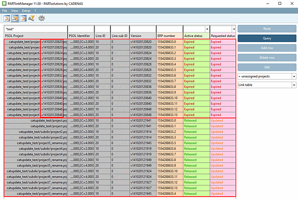Click the Add row button

tap(267, 48)
